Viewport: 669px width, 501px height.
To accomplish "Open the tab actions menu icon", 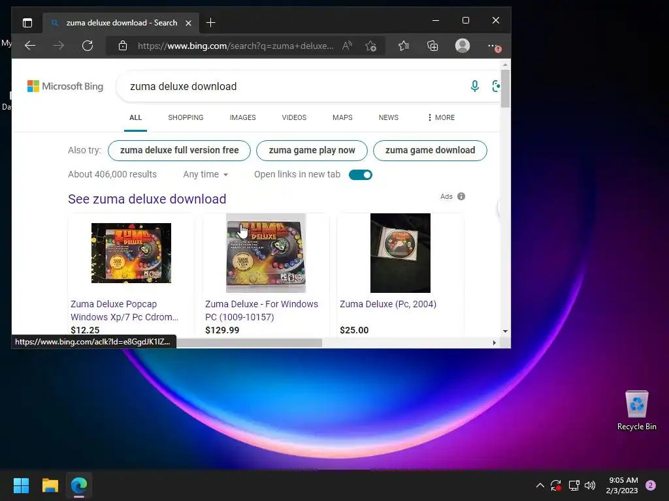I will [27, 23].
